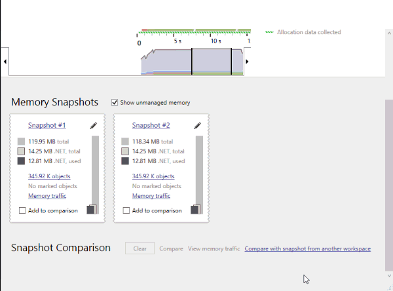The width and height of the screenshot is (393, 291).
Task: Open Memory traffic for Snapshot #2
Action: pyautogui.click(x=151, y=196)
